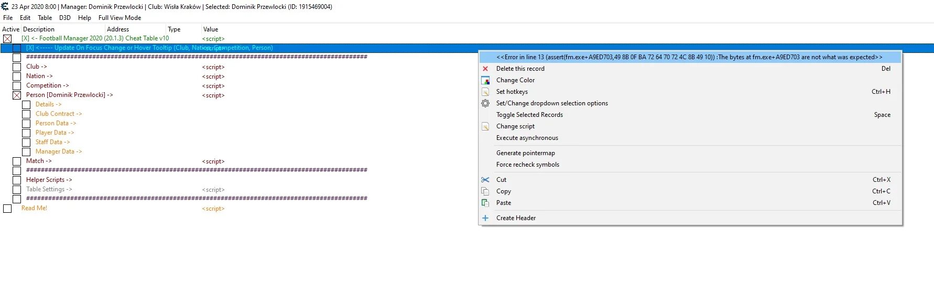This screenshot has height=294, width=934.
Task: Click the color palette icon beside Change Color
Action: [485, 80]
